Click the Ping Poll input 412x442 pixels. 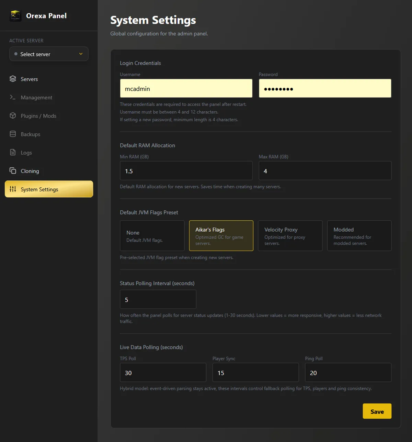click(x=348, y=373)
